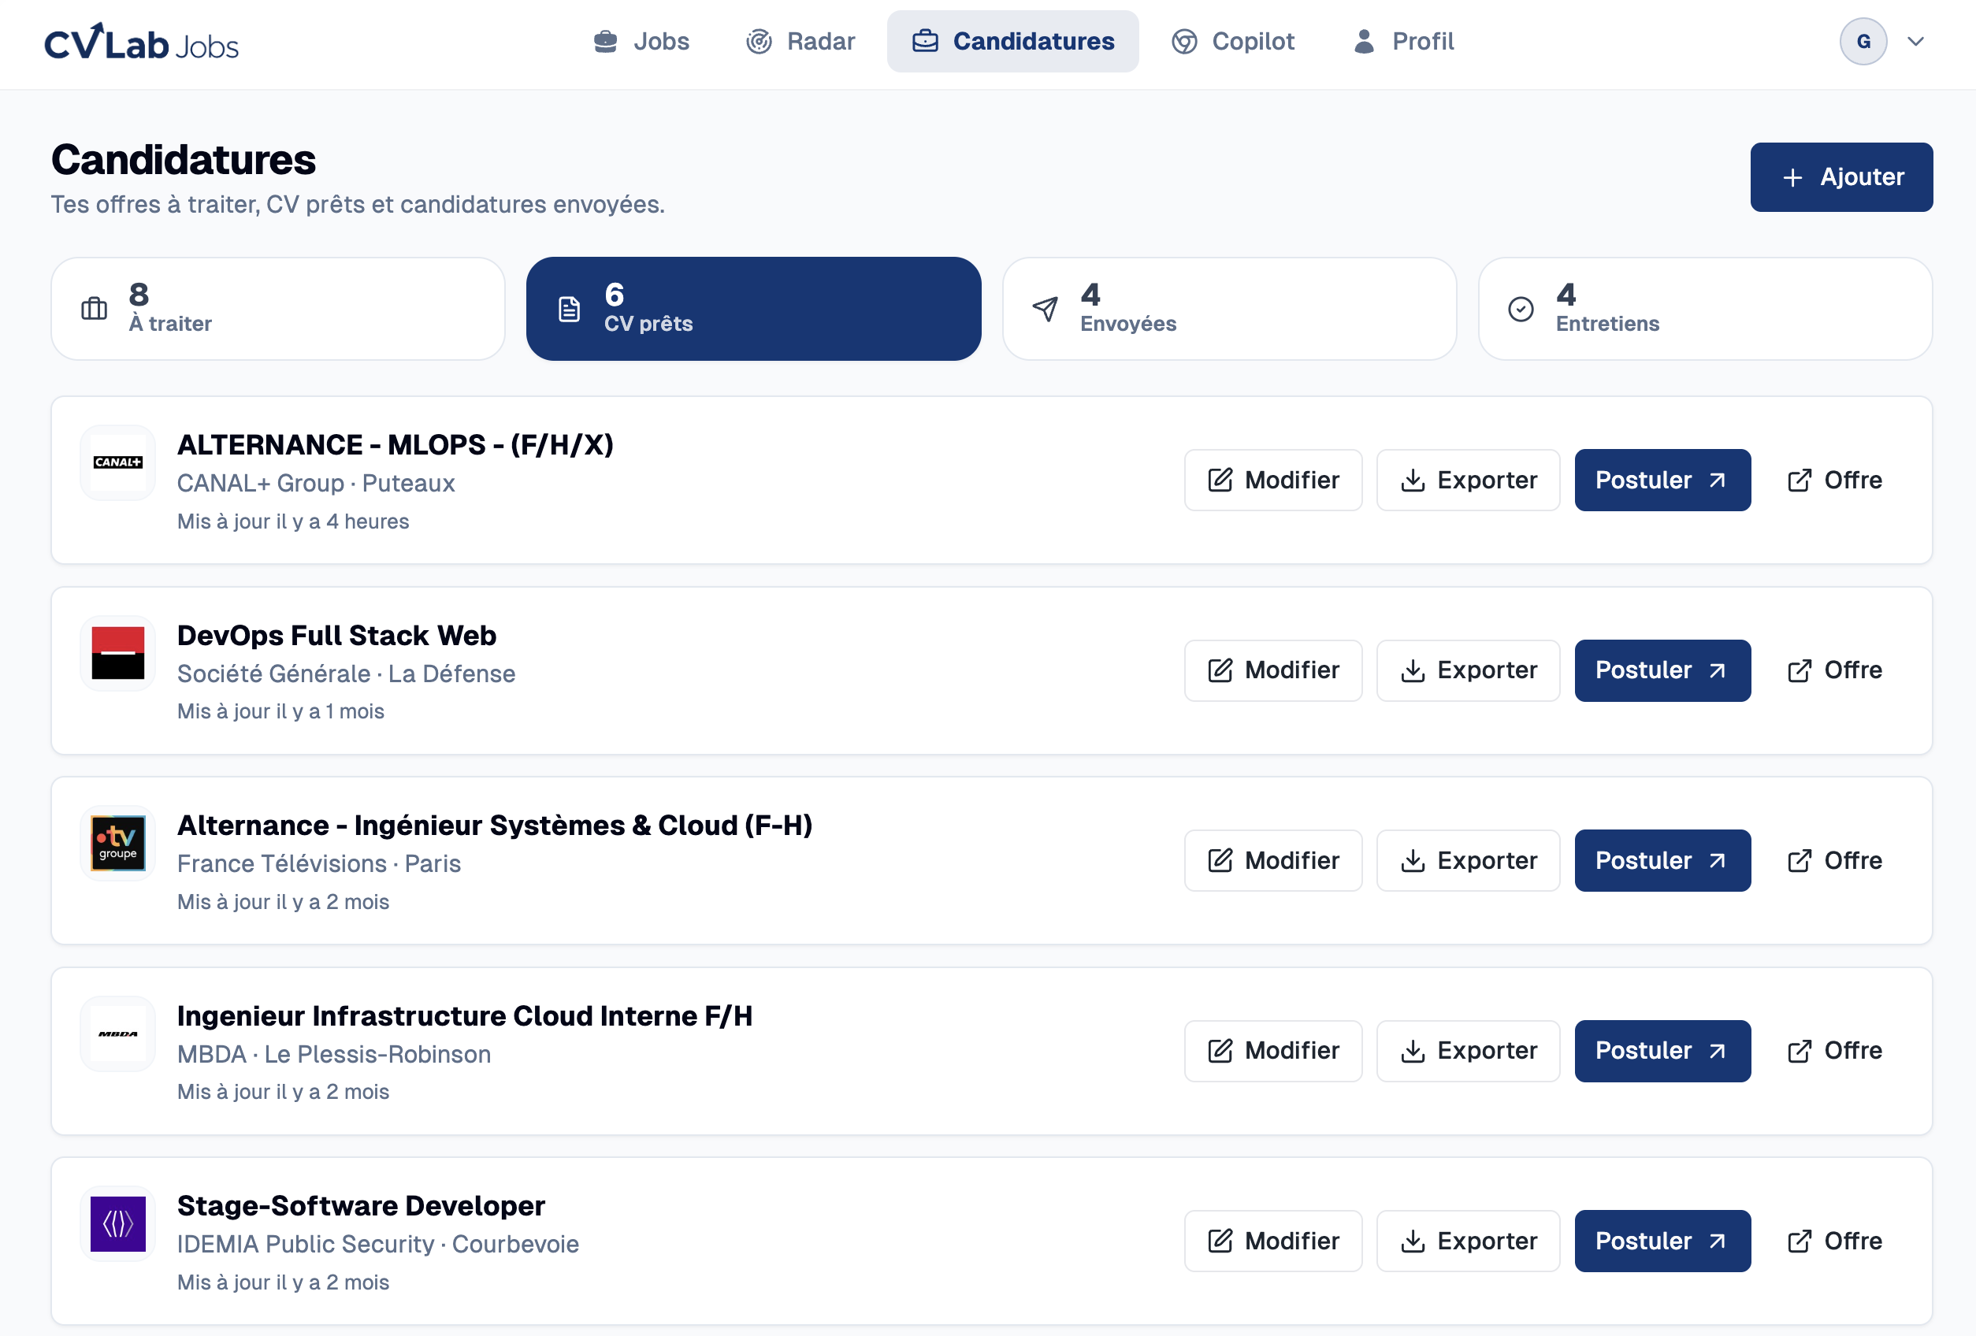Open Ingenieur Infrastructure Cloud Interne F/H title
Screen dimensions: 1976x1336
point(465,1015)
